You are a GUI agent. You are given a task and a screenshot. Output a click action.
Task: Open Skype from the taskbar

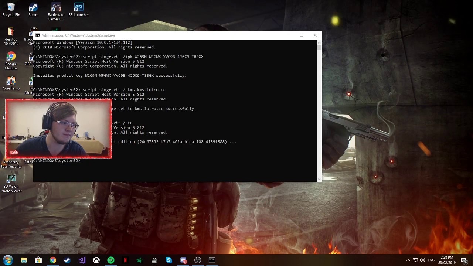coord(169,260)
